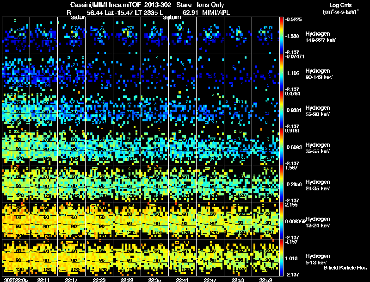Open the 5-13 keV panel at 22:11

coord(43,257)
